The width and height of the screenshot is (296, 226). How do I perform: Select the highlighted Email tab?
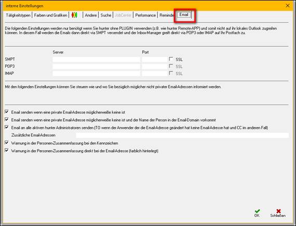click(x=184, y=15)
